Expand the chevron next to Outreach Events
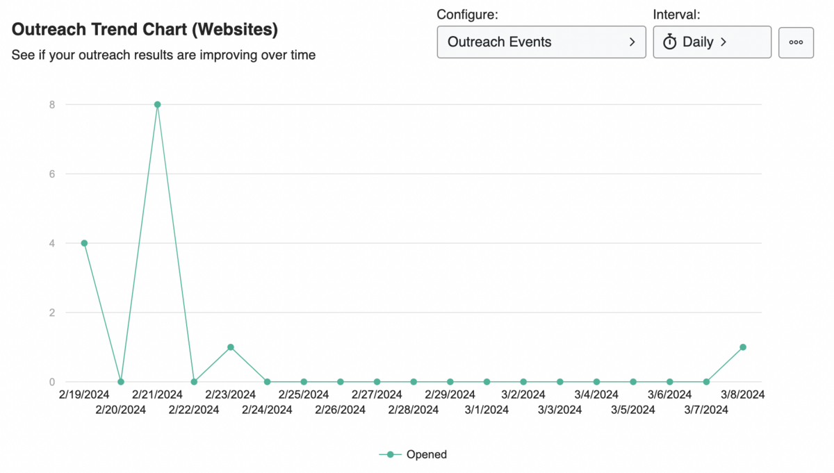This screenshot has height=473, width=834. pyautogui.click(x=633, y=42)
